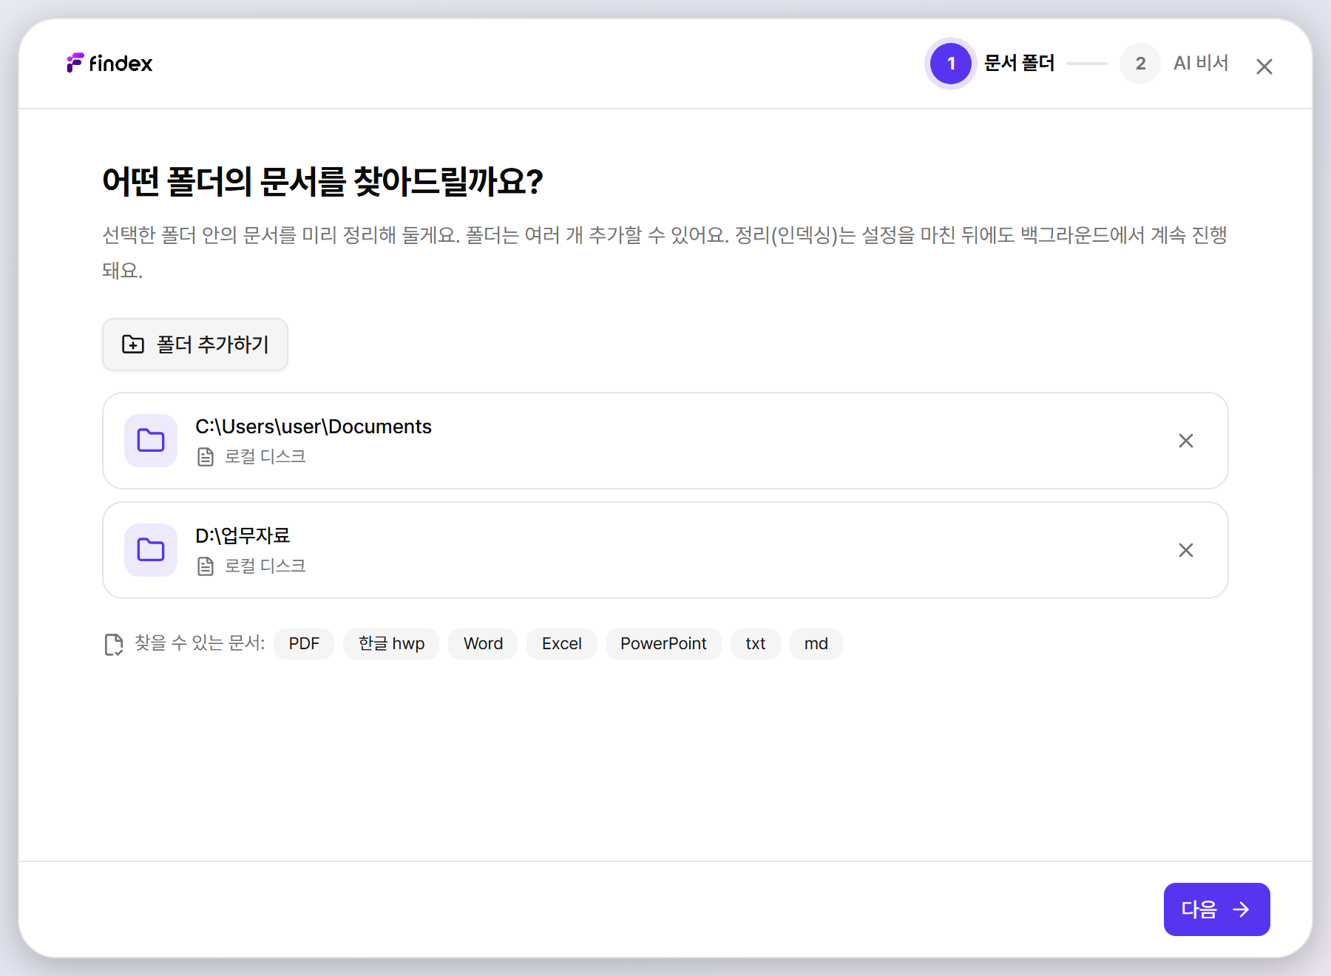Select step 1 circle in the wizard
Viewport: 1331px width, 976px height.
click(951, 64)
